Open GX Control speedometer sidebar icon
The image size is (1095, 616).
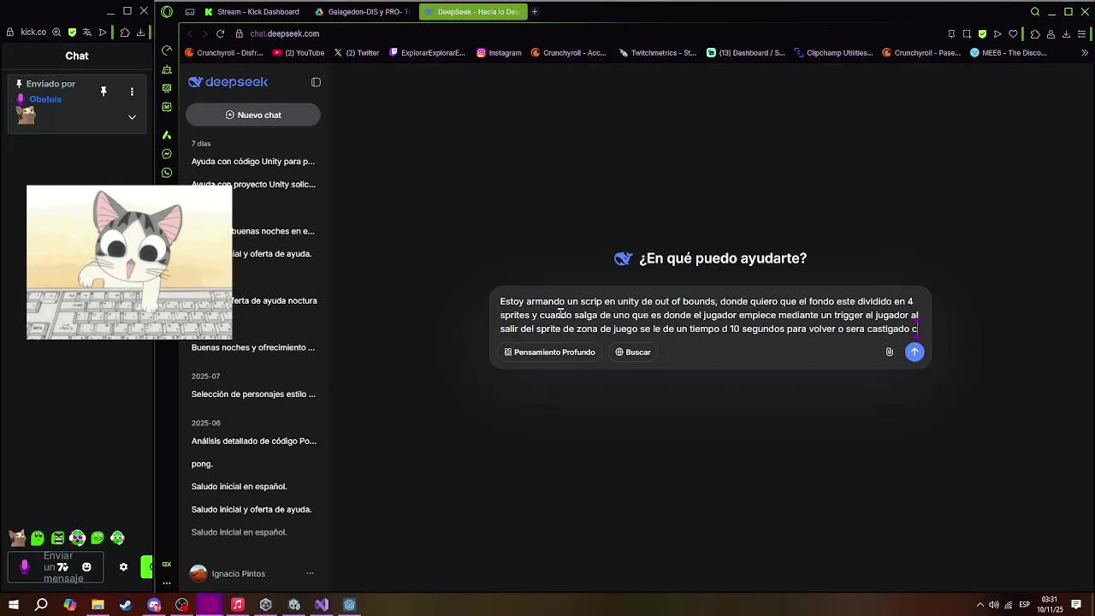[x=167, y=50]
